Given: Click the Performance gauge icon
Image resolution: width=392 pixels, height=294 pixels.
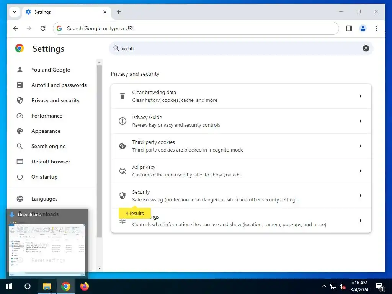Looking at the screenshot, I should 20,116.
